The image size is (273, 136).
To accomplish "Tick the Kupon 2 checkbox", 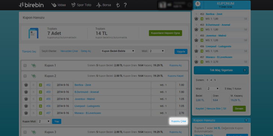I will coord(25,76).
